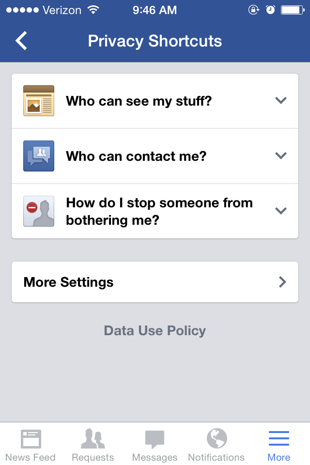Click the blocked user silhouette icon
310x465 pixels.
pos(39,211)
